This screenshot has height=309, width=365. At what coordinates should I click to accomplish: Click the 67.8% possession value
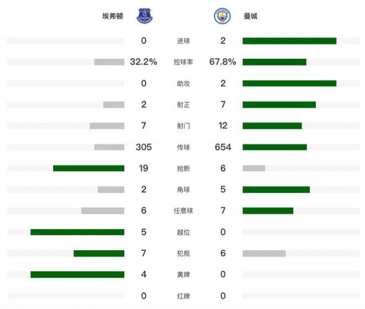click(x=222, y=62)
